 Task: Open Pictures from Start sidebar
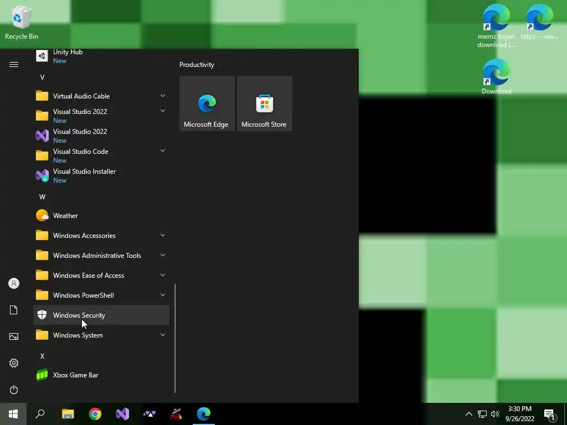(14, 336)
